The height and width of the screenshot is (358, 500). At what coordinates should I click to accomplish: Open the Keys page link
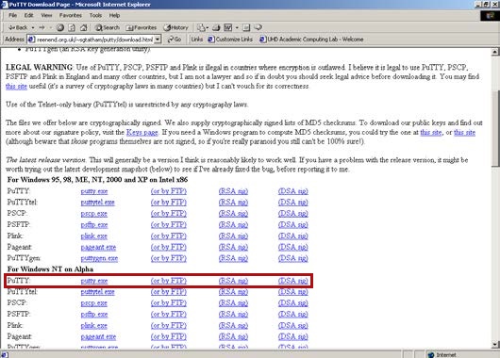click(x=142, y=133)
